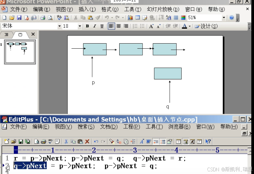This screenshot has height=174, width=254.
Task: Open PowerPoint undo history dropdown arrow
Action: (112, 18)
